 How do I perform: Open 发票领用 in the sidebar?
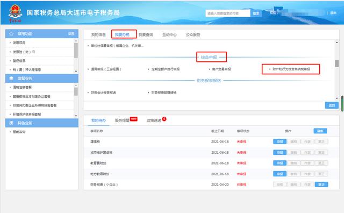click(x=19, y=42)
